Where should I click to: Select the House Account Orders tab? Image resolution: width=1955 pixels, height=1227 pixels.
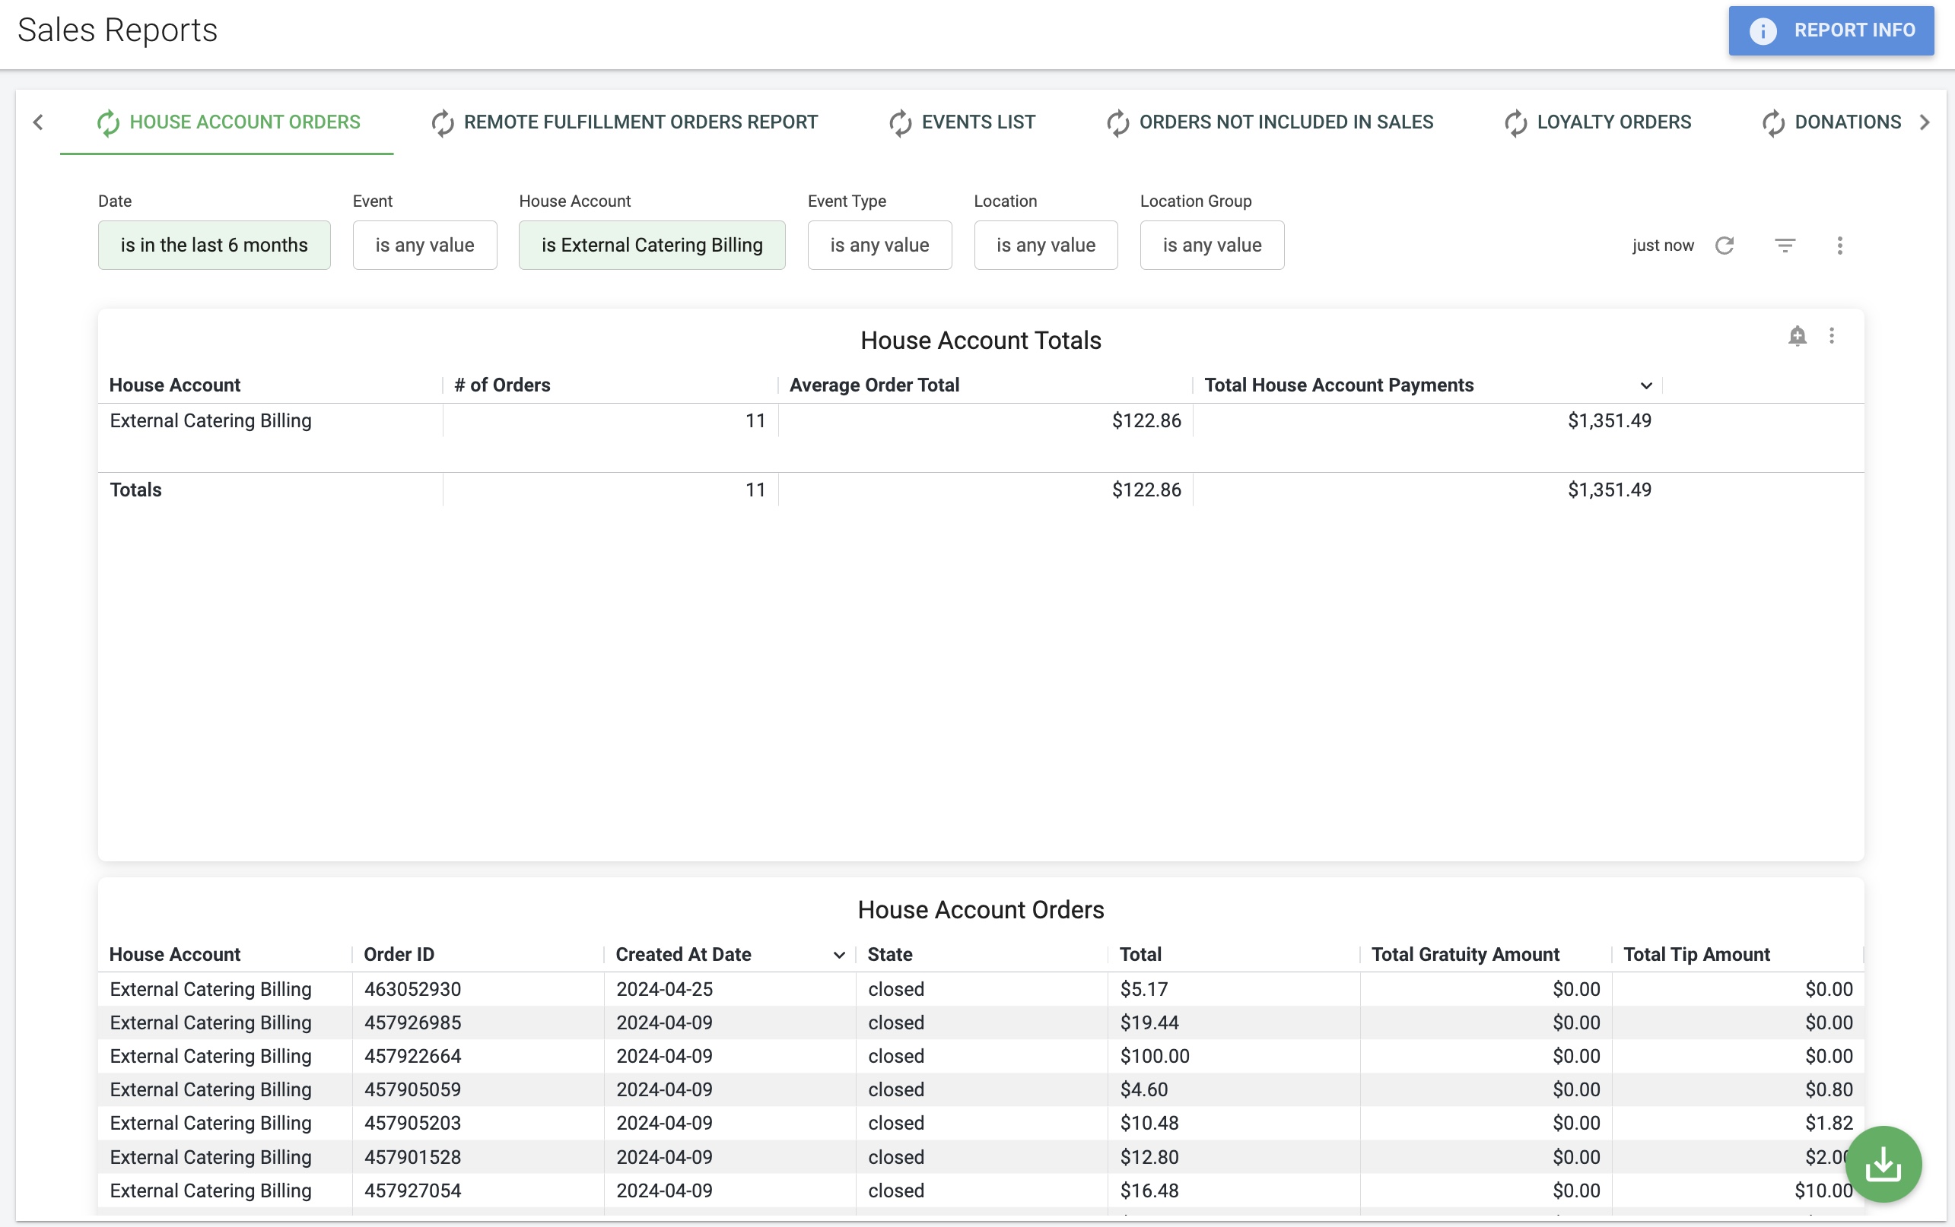point(227,122)
